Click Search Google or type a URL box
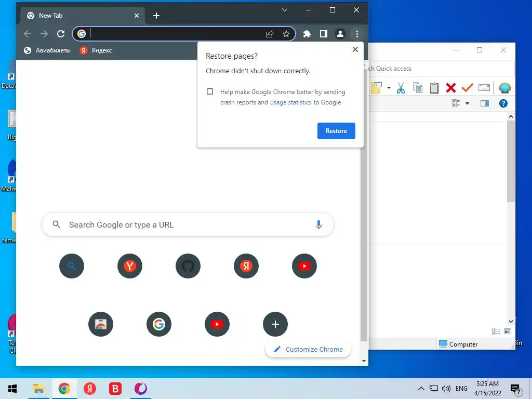532x399 pixels. point(188,224)
